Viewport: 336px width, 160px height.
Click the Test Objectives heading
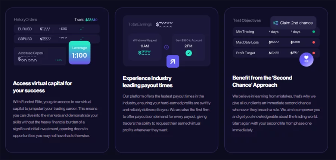click(247, 20)
